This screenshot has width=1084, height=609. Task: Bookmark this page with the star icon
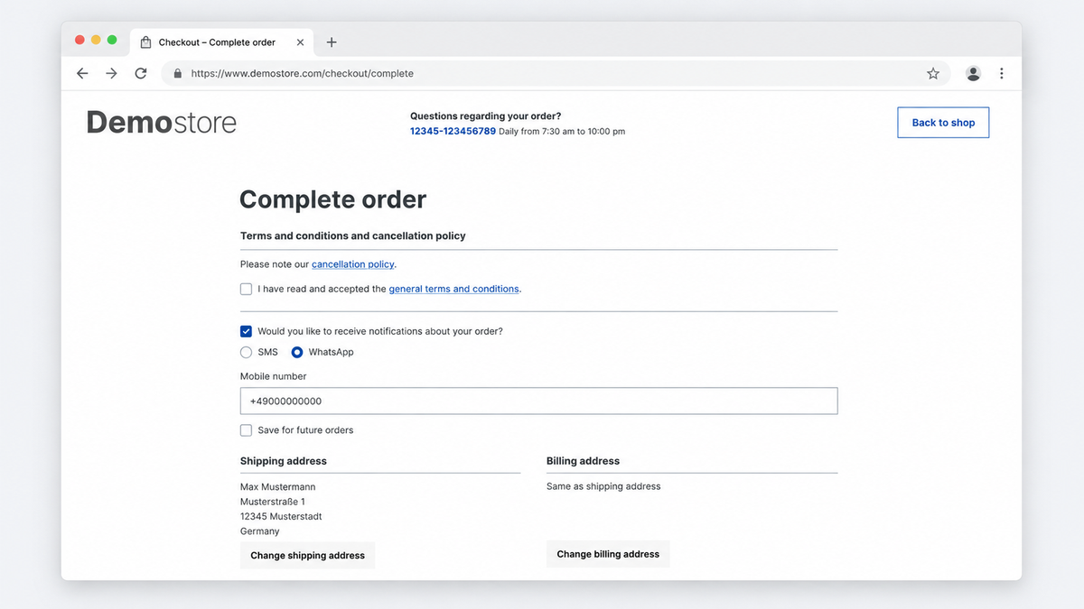click(x=933, y=74)
